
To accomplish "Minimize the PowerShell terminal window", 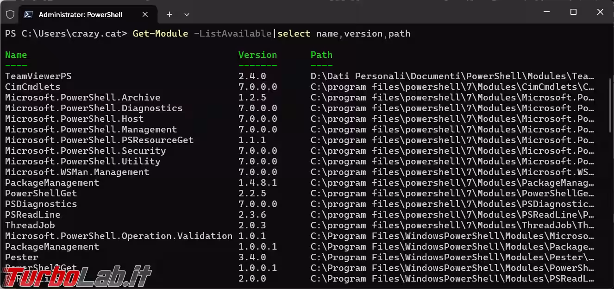I will [546, 13].
